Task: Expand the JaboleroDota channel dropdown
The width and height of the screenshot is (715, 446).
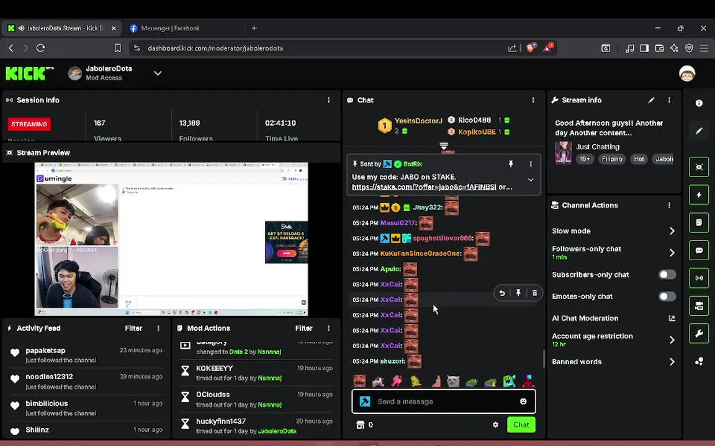Action: pyautogui.click(x=158, y=73)
